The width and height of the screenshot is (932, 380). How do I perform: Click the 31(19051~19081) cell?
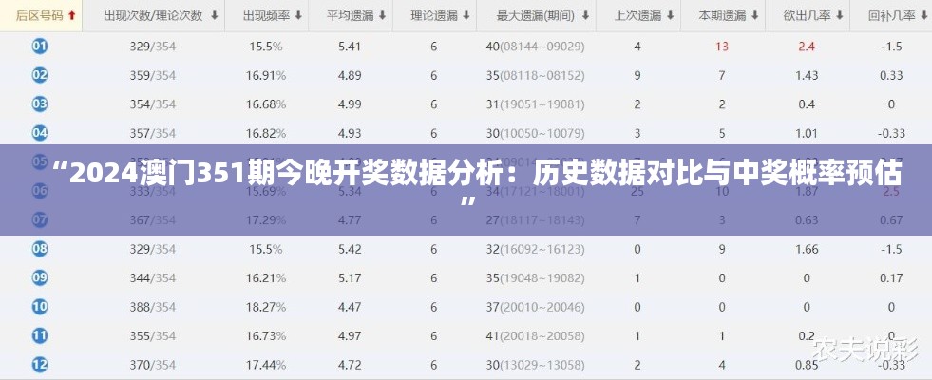(536, 104)
